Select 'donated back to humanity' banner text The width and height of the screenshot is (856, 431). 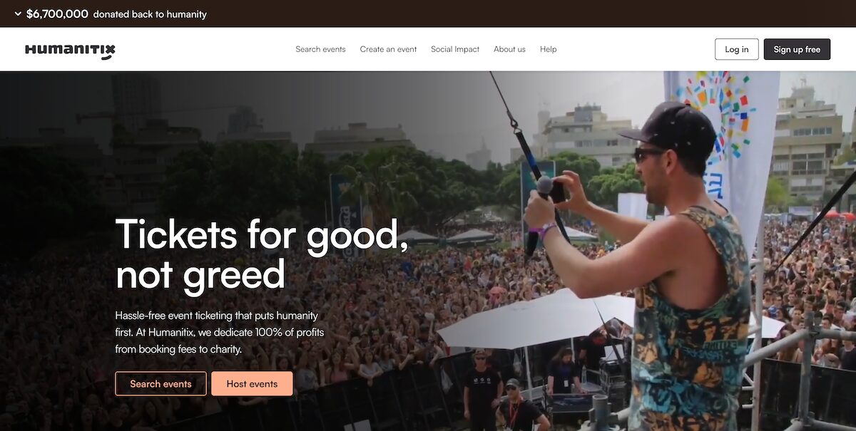pos(150,14)
